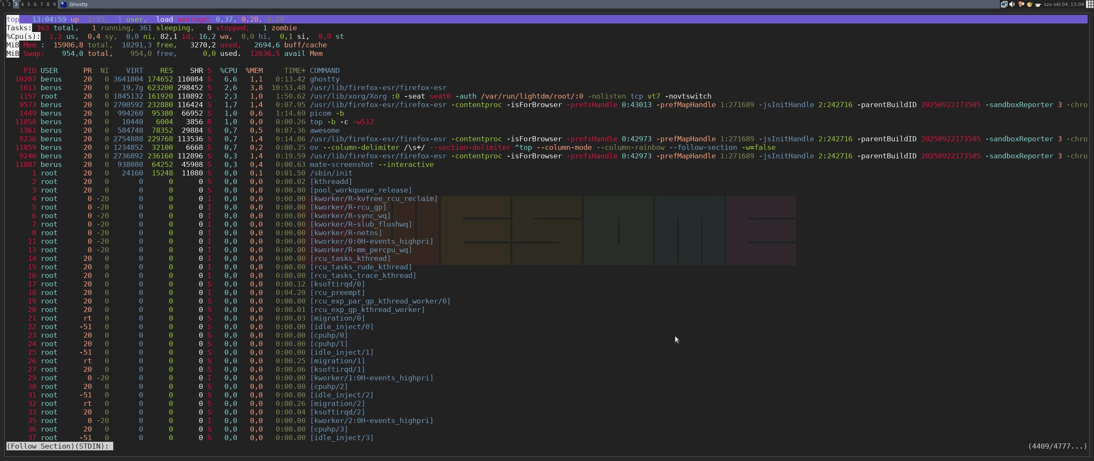Click the line counter 4409/4777 indicator

pyautogui.click(x=1057, y=446)
